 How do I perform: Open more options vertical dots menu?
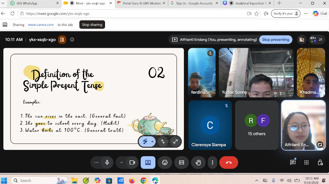212,162
